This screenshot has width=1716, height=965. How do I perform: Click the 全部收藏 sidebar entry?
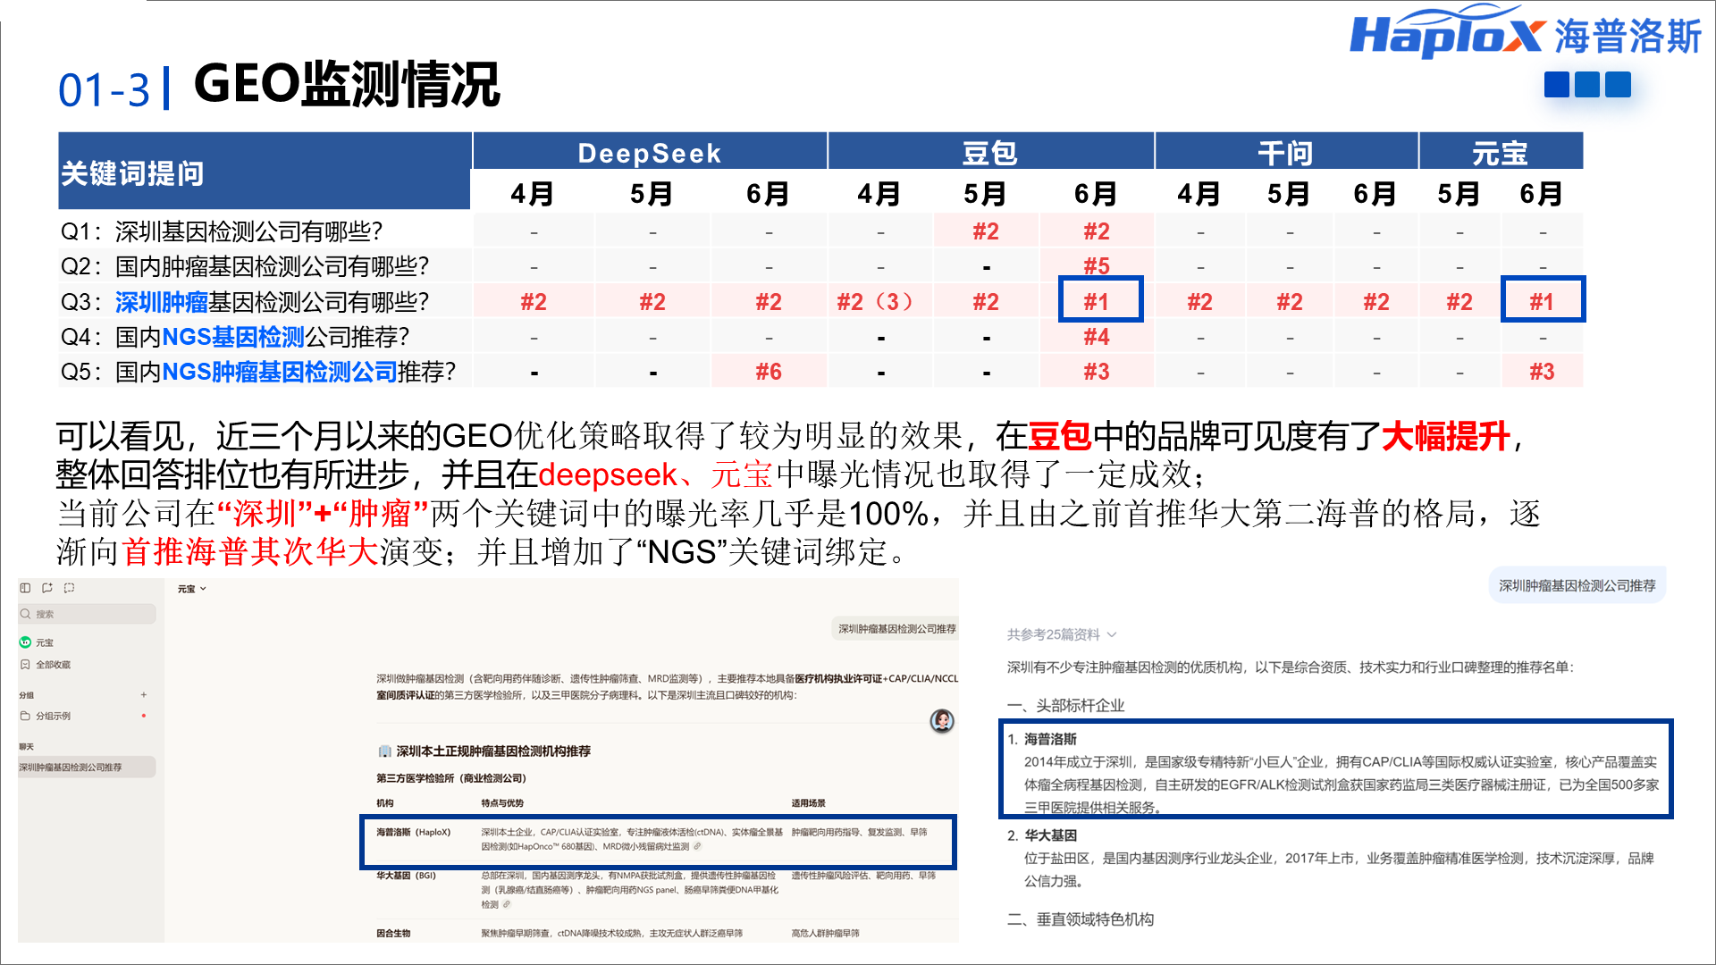(x=53, y=665)
